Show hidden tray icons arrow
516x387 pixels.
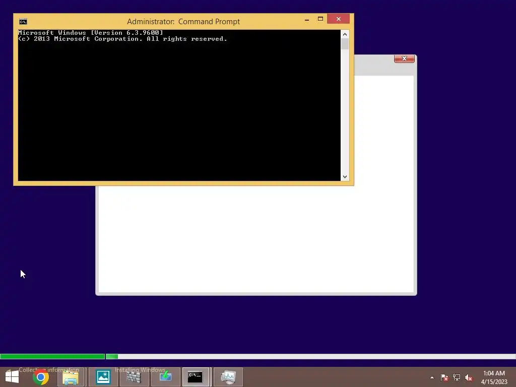[x=432, y=377]
